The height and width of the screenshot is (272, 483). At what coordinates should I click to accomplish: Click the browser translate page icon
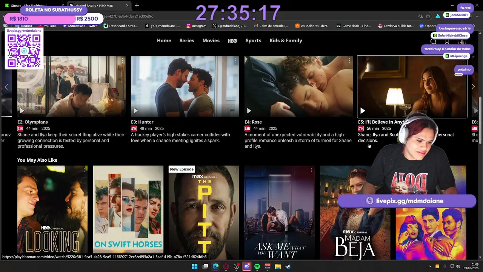(x=420, y=16)
